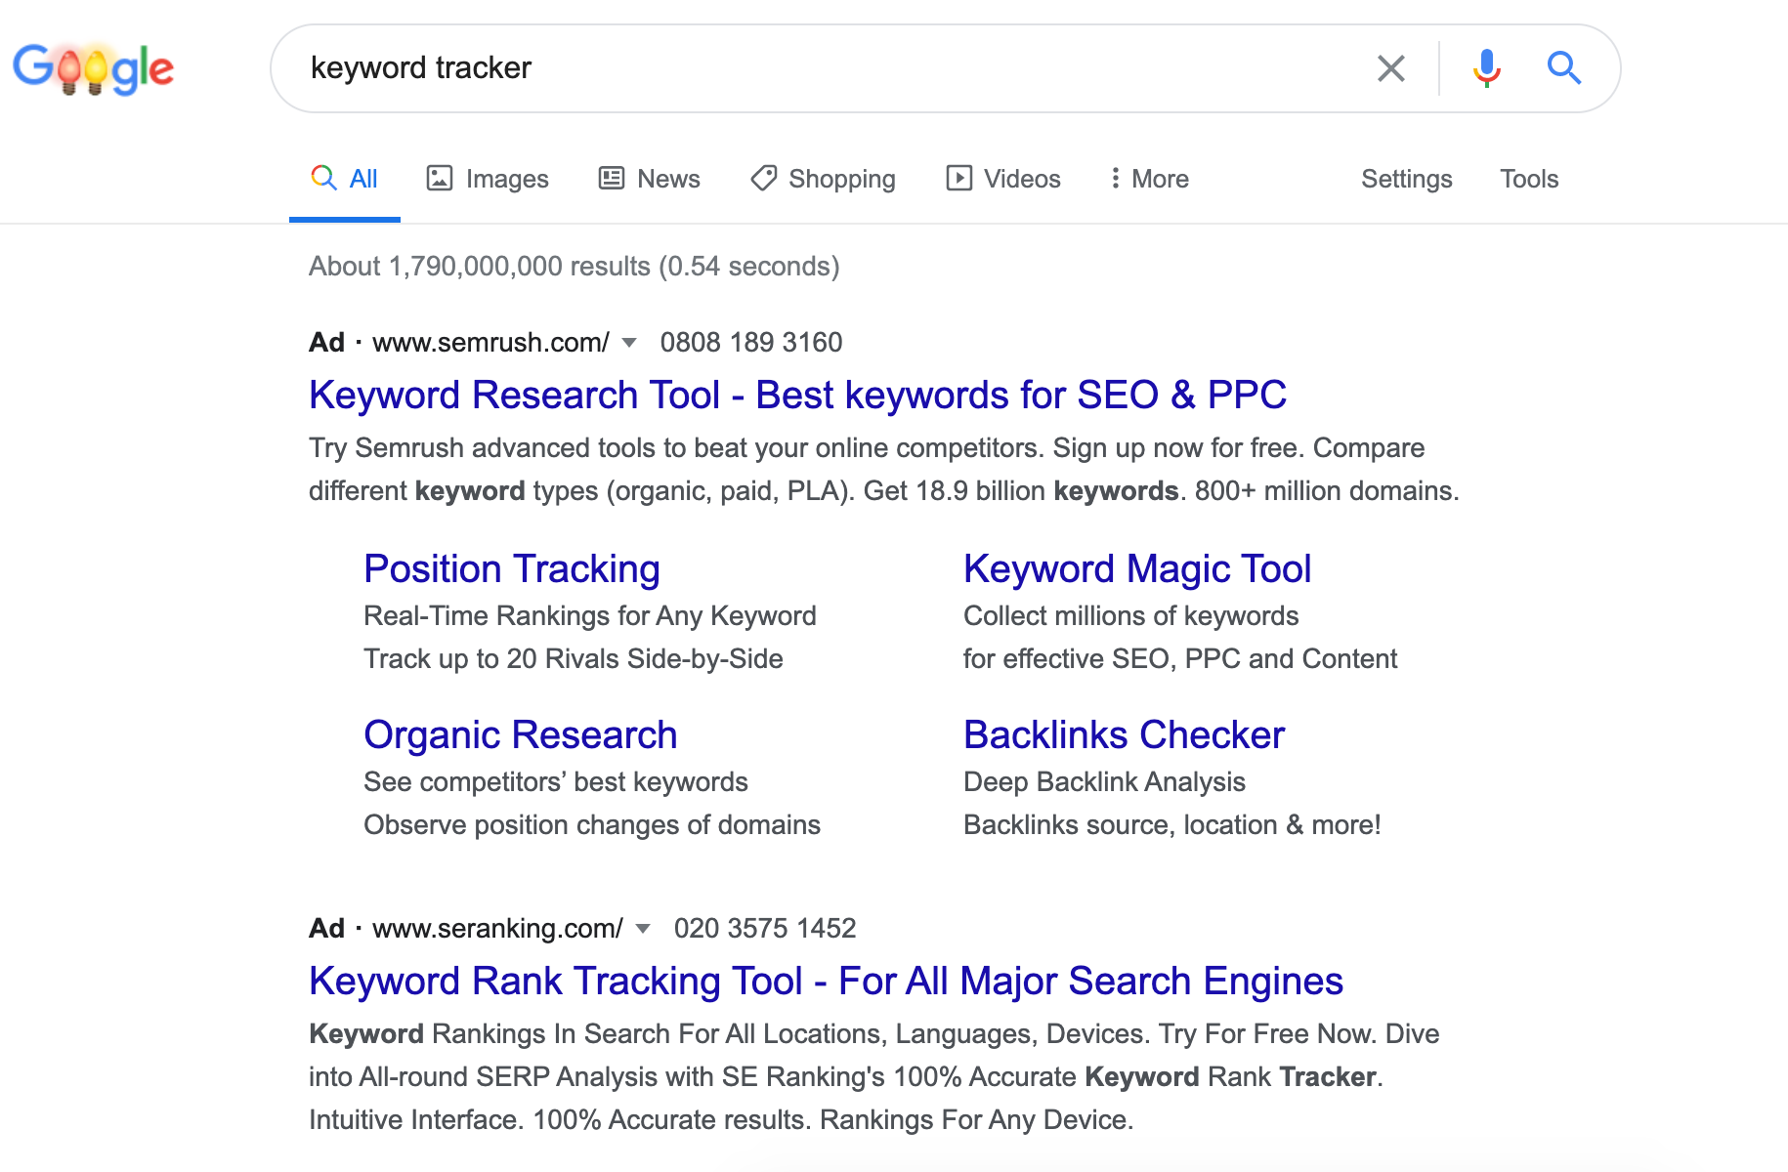
Task: Click the News tab icon
Action: (611, 178)
